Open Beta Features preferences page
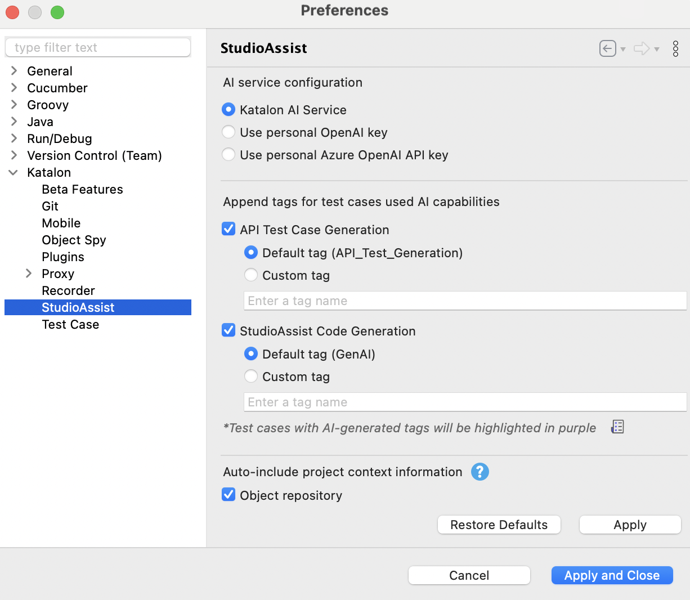 click(x=82, y=189)
